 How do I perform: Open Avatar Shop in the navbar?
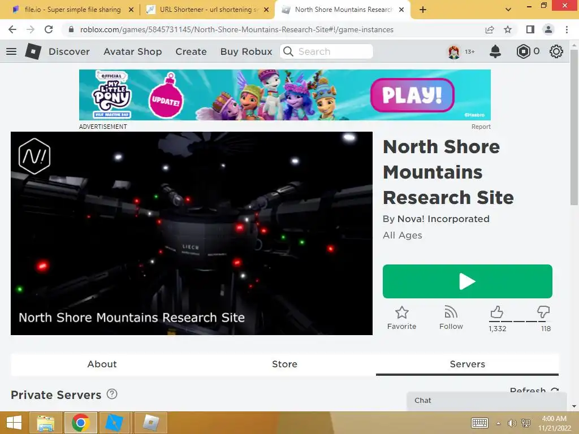132,51
